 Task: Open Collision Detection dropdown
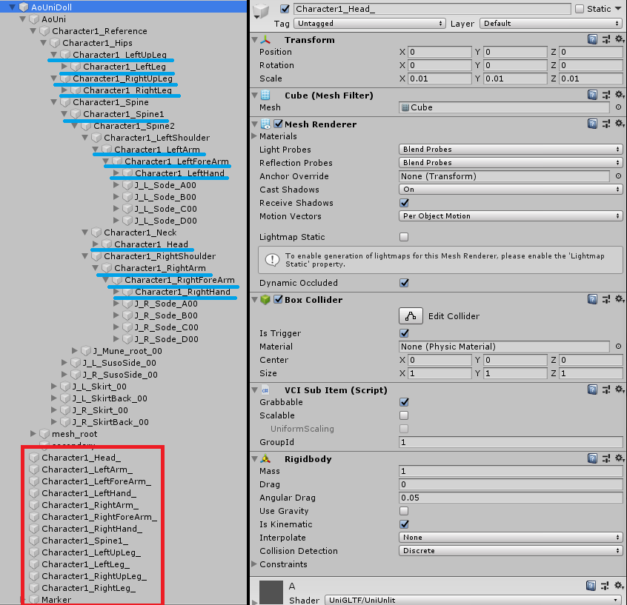coord(511,550)
